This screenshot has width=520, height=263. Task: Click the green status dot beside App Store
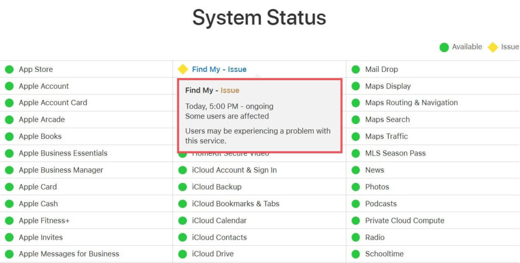[x=9, y=69]
